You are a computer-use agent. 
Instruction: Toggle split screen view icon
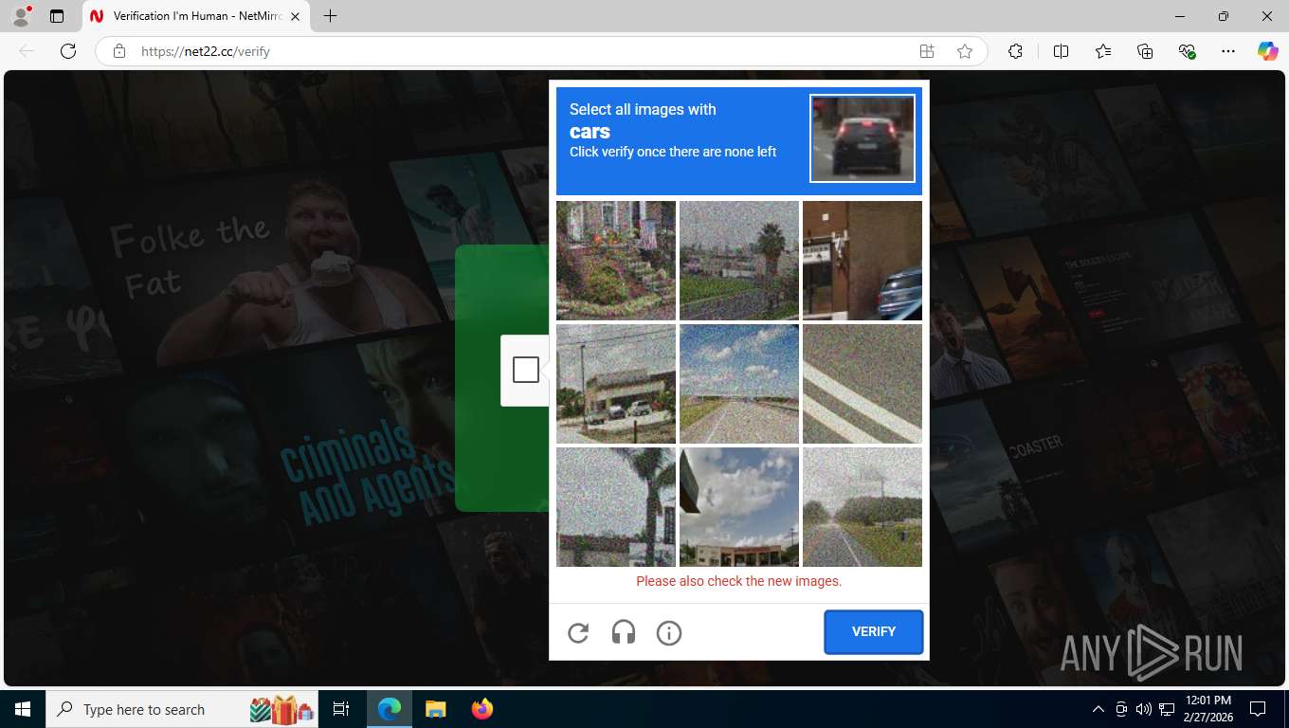pyautogui.click(x=1061, y=51)
